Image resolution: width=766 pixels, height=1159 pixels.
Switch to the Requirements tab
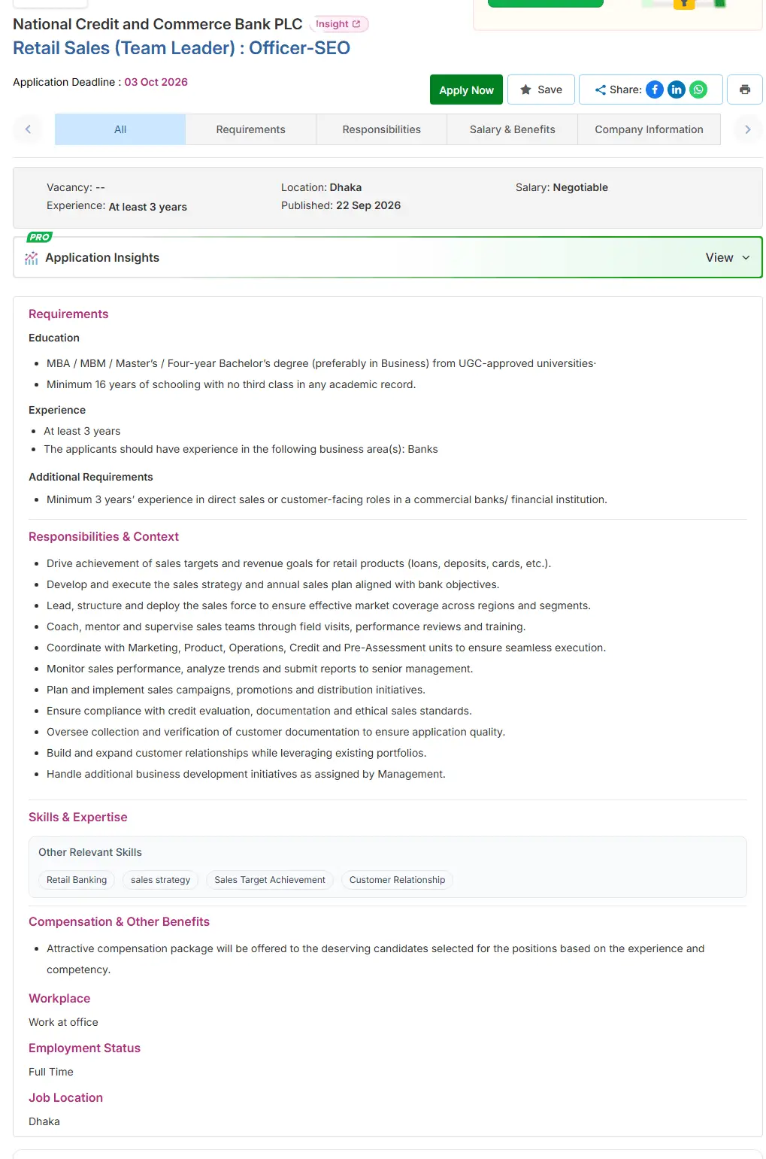(x=251, y=129)
